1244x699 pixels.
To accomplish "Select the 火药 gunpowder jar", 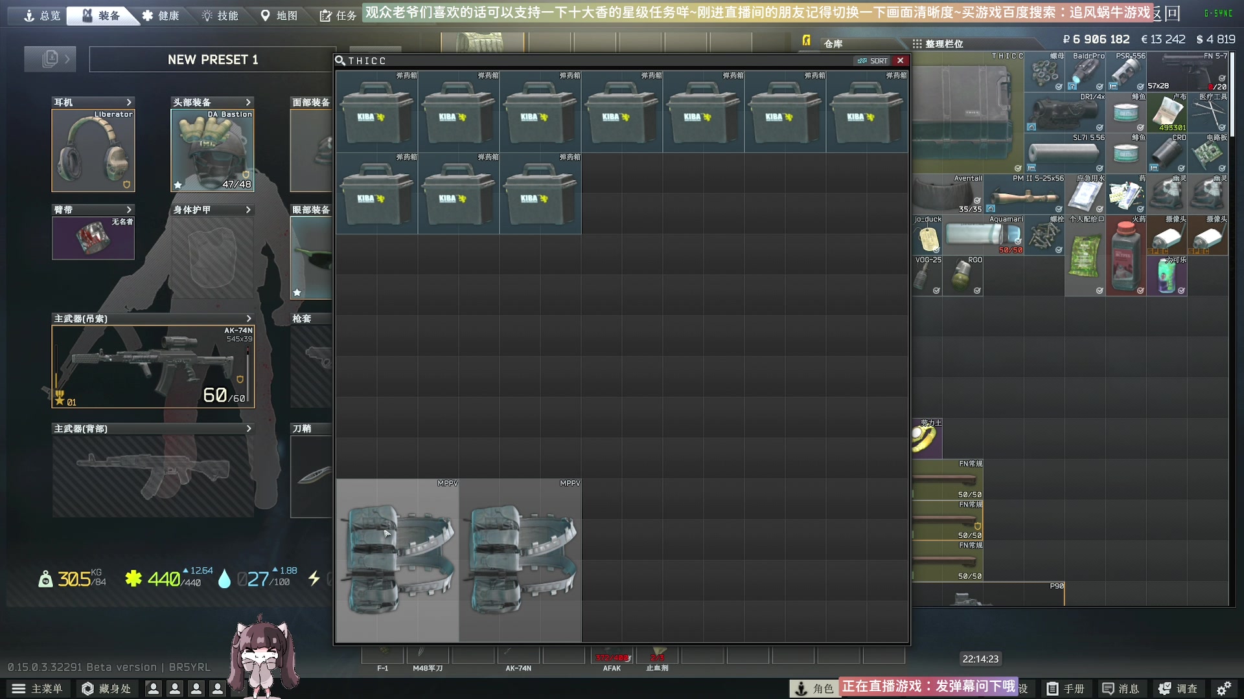I will pyautogui.click(x=1126, y=256).
